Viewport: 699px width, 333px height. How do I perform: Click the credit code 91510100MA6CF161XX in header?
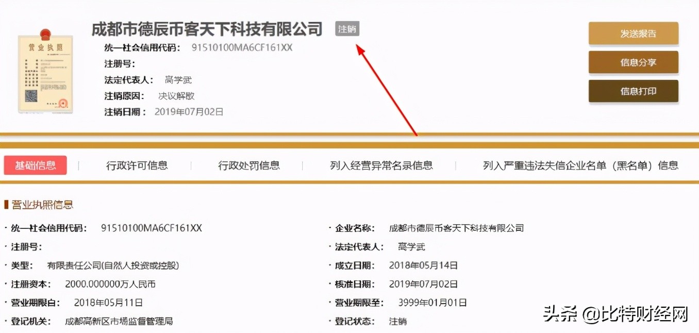(242, 47)
